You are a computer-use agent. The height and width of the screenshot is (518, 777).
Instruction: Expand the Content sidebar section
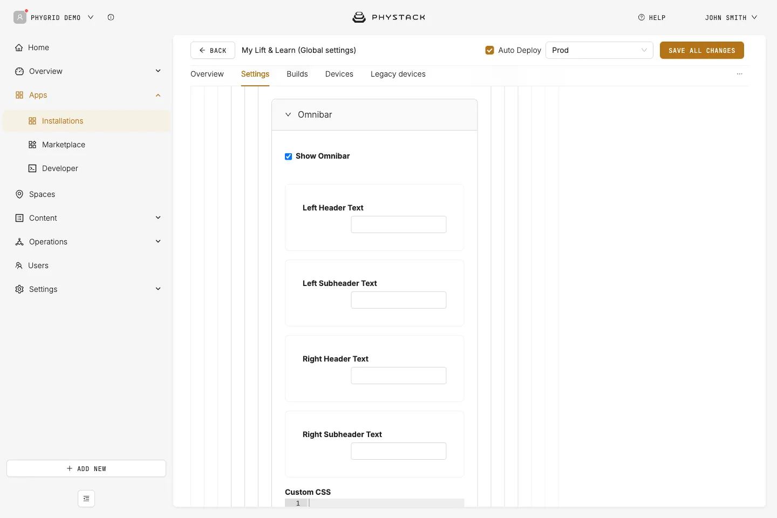(158, 217)
